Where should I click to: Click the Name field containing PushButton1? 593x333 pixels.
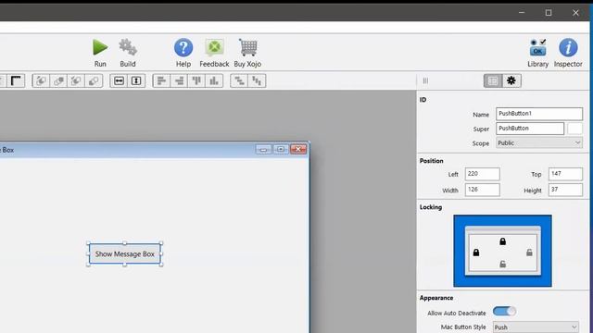[x=539, y=114]
